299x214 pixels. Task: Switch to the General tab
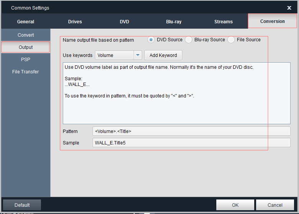(26, 21)
